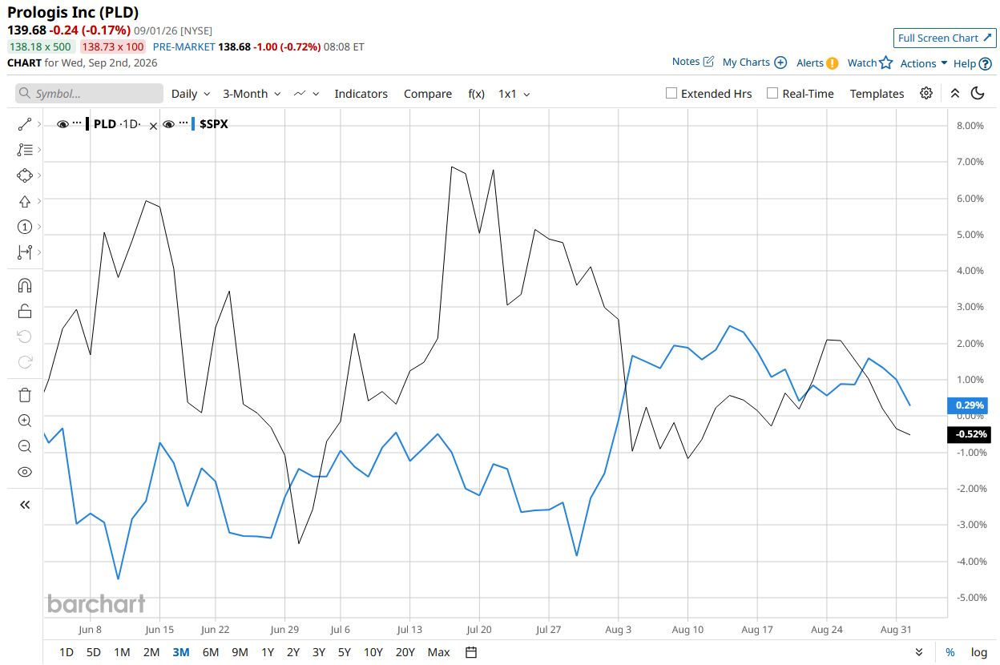1000x665 pixels.
Task: Click the Symbol search field
Action: [89, 94]
